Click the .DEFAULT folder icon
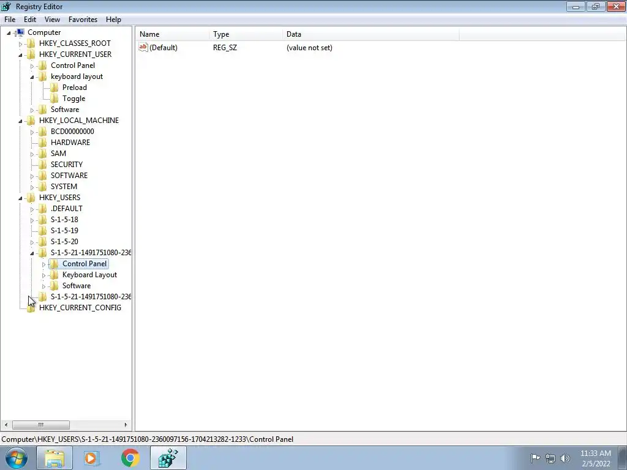The image size is (627, 470). pos(42,209)
